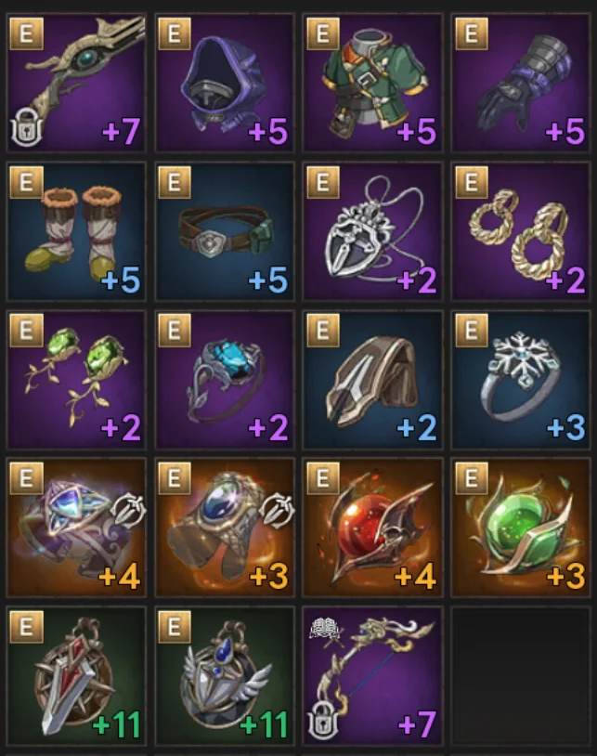The image size is (597, 756).
Task: Click the purple hood +5 item
Action: (225, 83)
